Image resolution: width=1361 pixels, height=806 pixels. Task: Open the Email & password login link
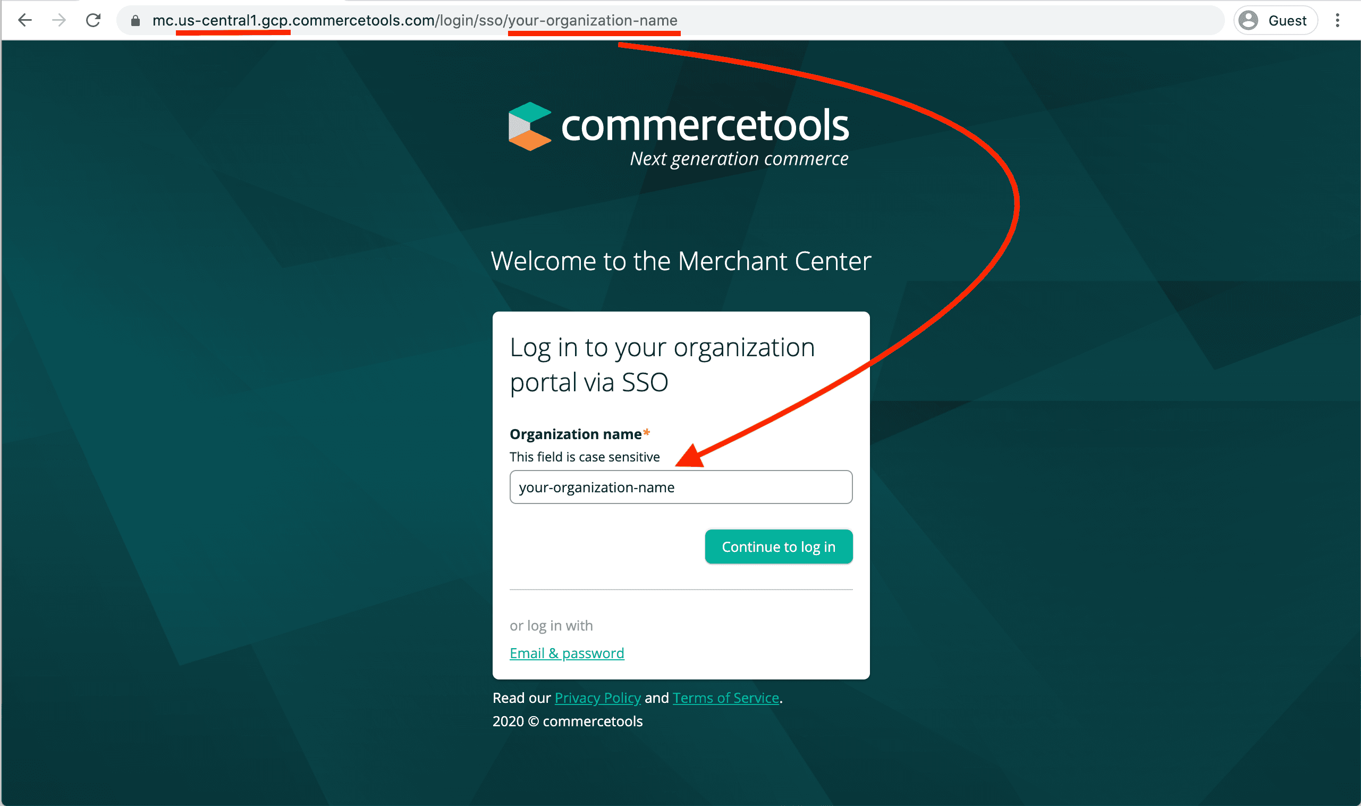click(567, 653)
